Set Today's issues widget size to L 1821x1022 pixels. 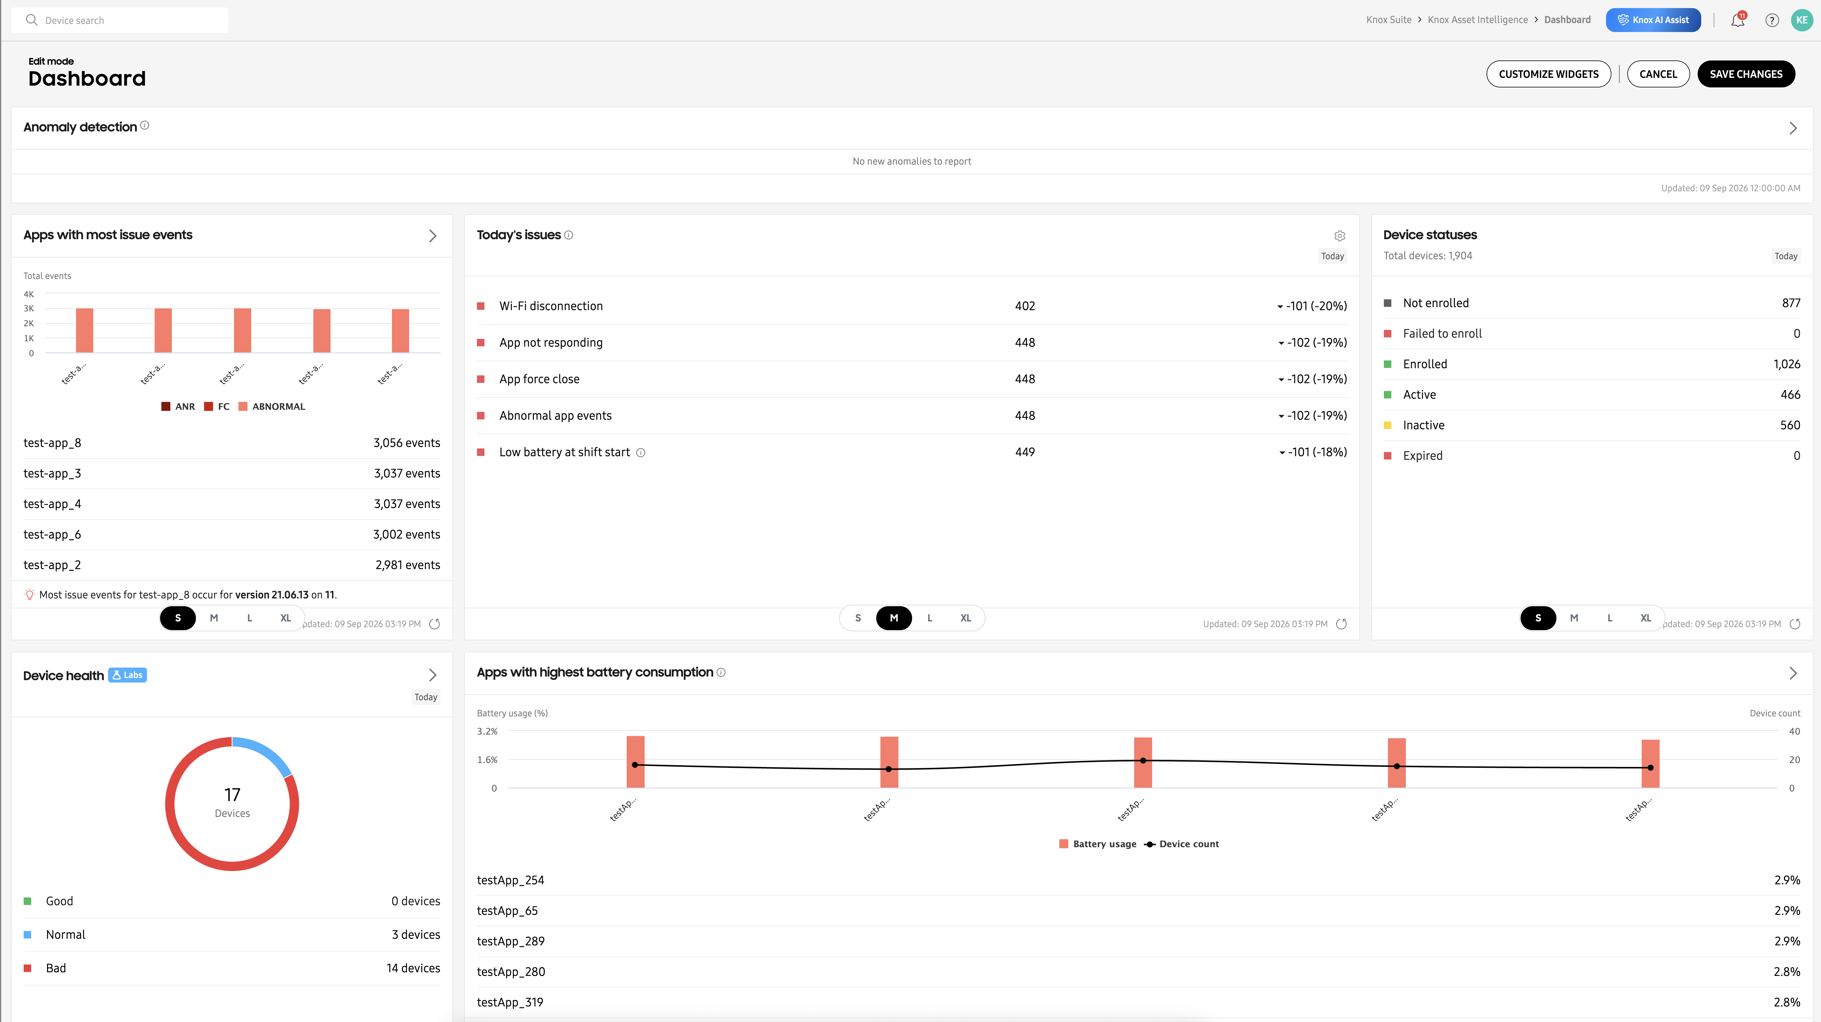tap(930, 618)
